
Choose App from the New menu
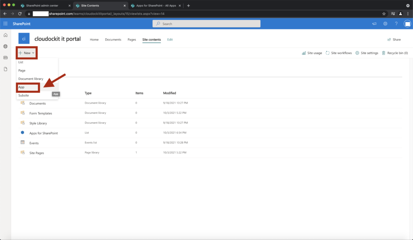[21, 87]
